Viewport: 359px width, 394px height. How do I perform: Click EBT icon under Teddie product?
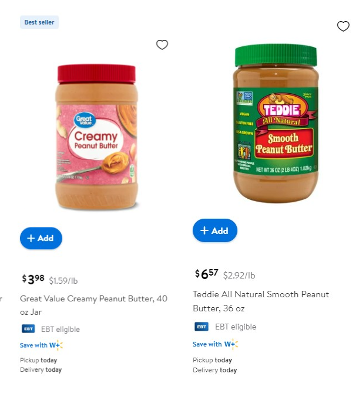[x=202, y=327]
